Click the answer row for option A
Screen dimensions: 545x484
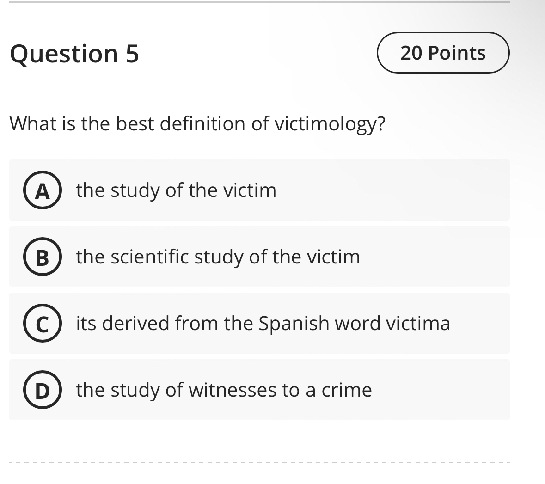[259, 190]
